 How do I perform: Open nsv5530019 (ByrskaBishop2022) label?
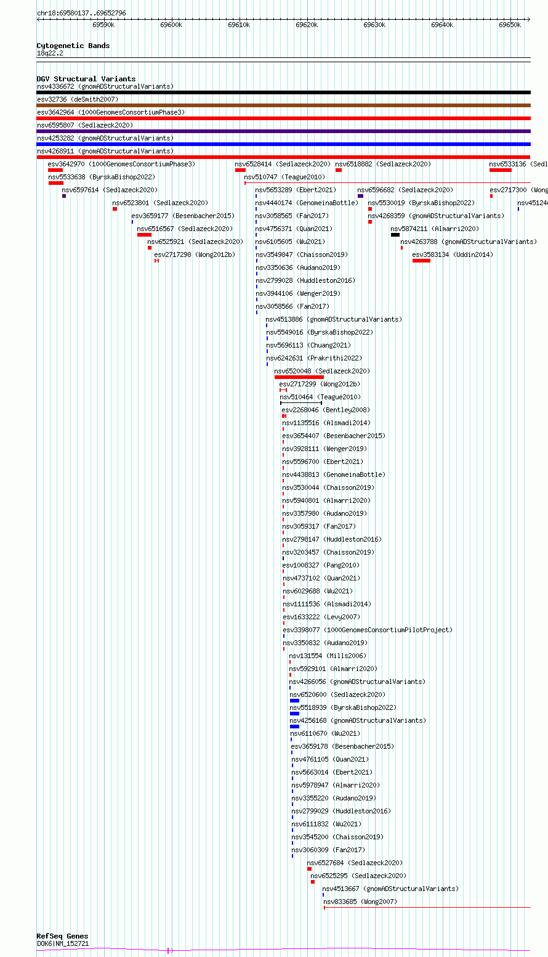421,203
